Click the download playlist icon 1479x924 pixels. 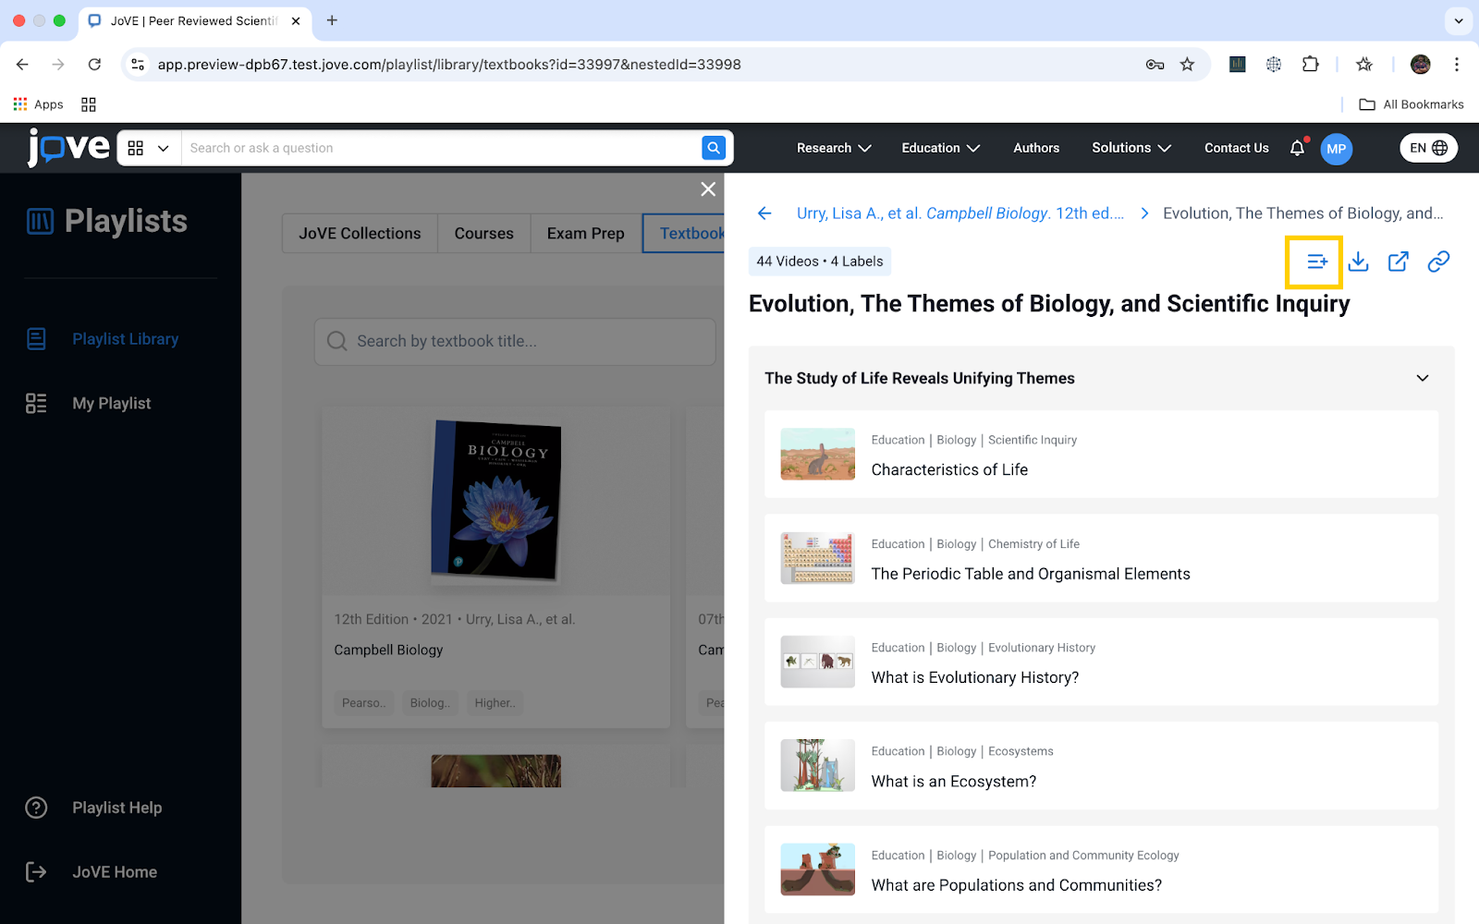click(x=1358, y=262)
